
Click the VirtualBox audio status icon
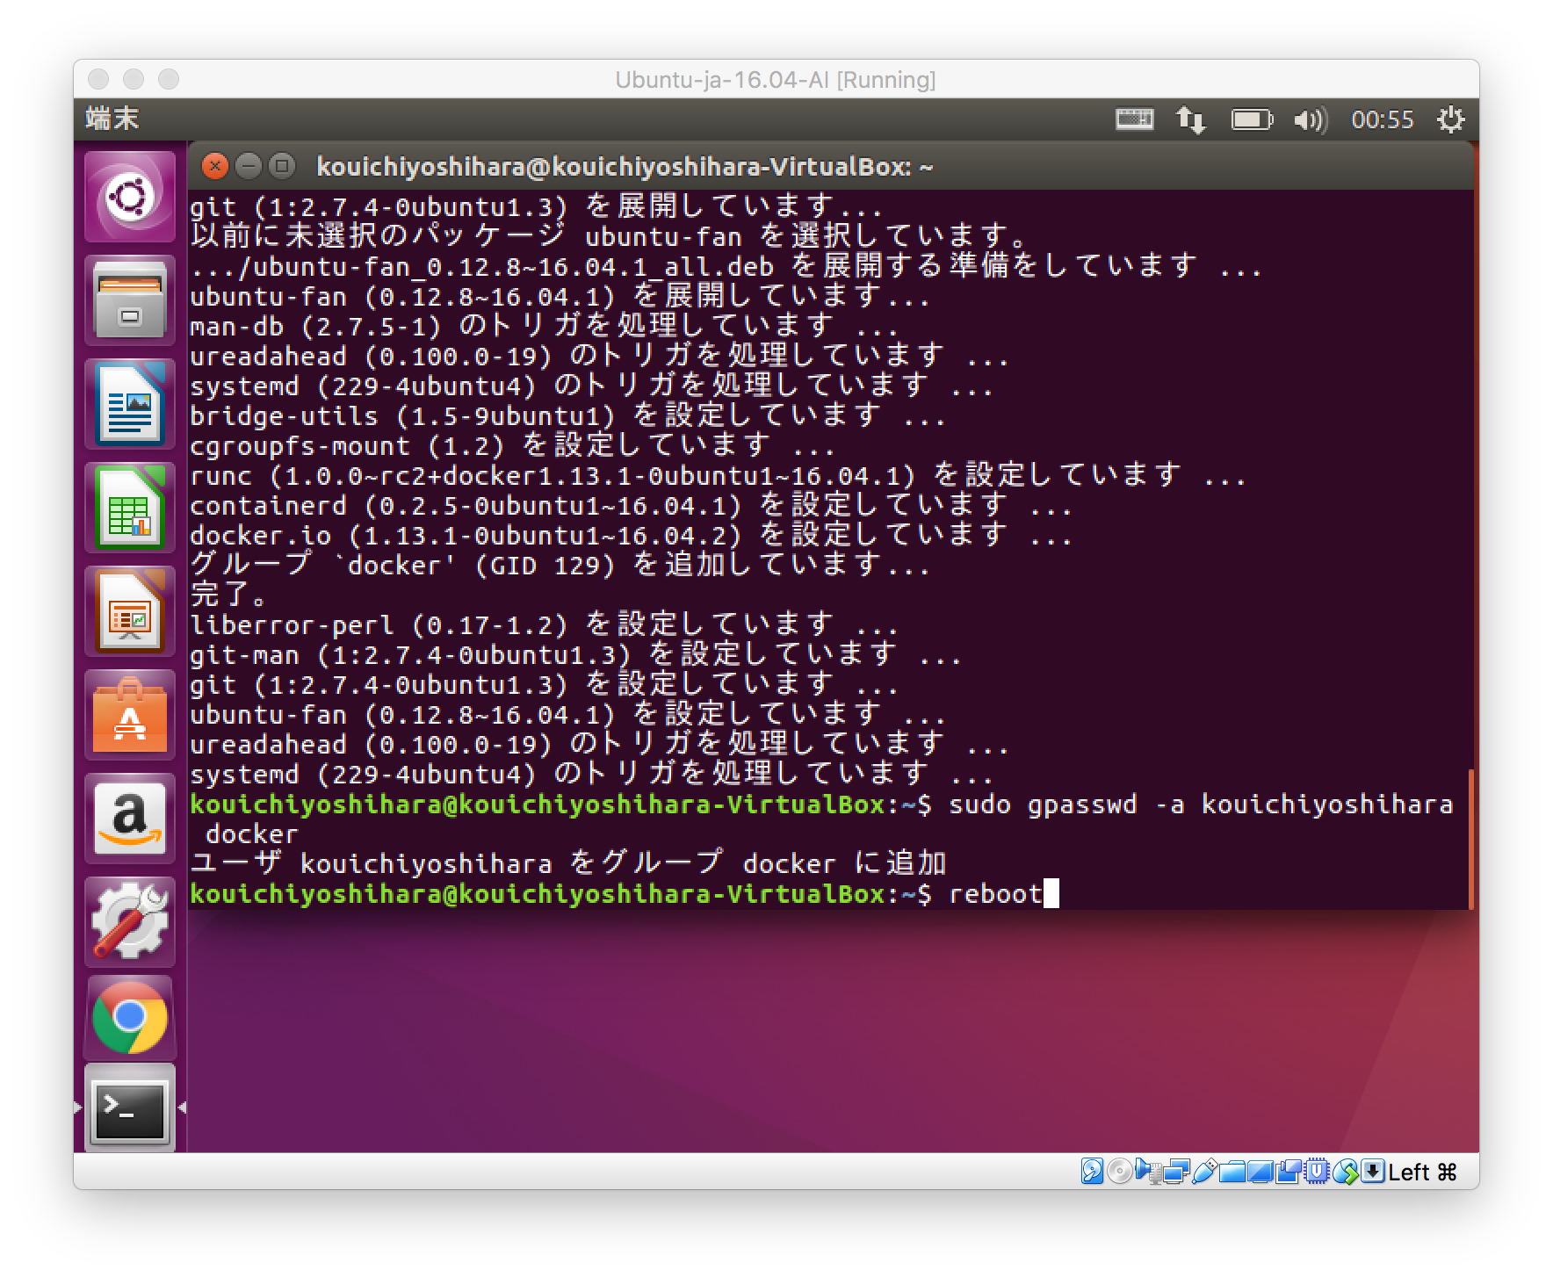point(1147,1171)
